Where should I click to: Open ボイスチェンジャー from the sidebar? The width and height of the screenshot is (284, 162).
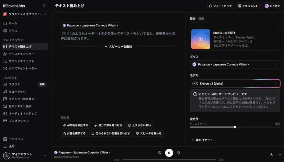[21, 54]
